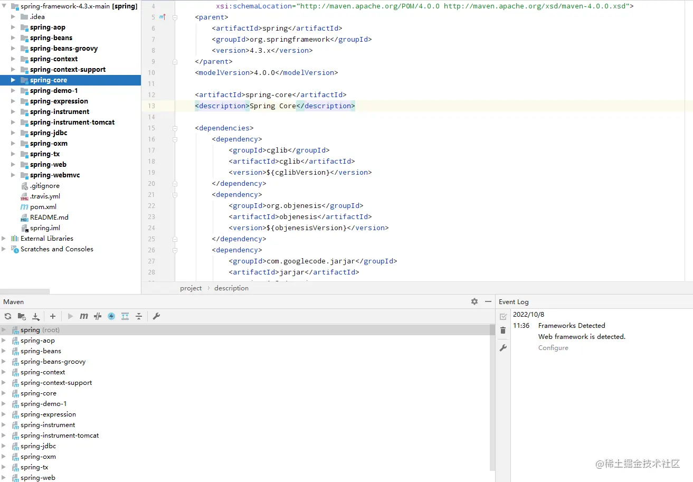Click 'spring-core' artifactId text at line 12

[268, 95]
